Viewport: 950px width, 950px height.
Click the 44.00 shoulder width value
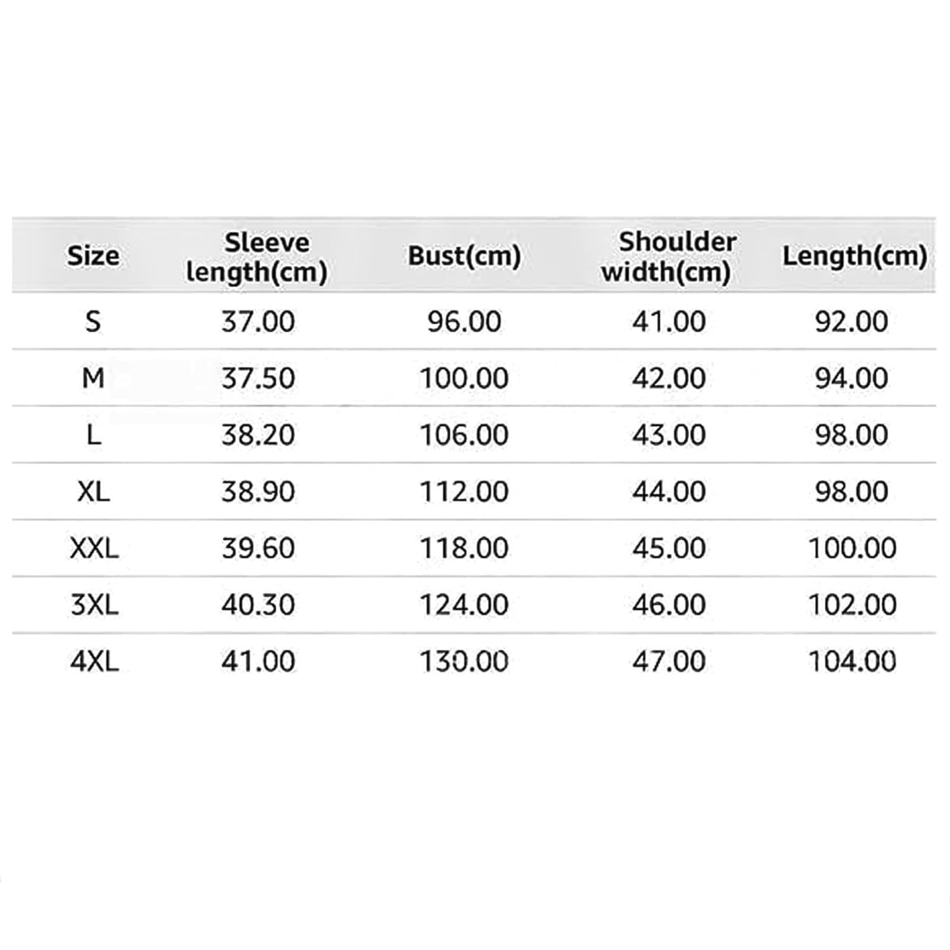669,491
